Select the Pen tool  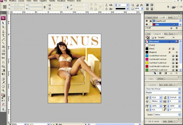point(3,32)
